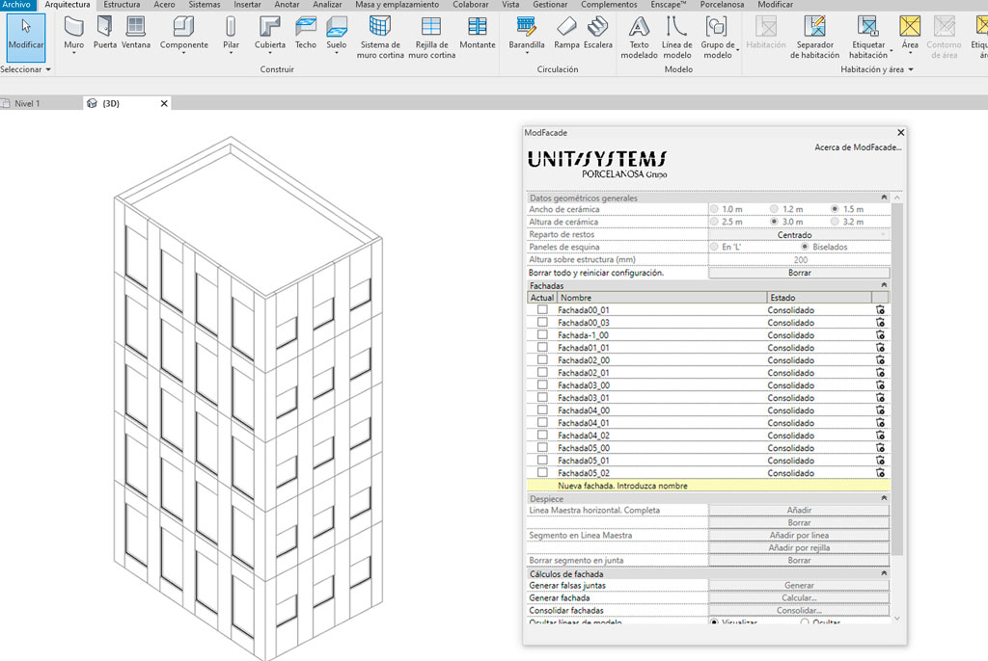Collapse the Fachadas section

884,285
